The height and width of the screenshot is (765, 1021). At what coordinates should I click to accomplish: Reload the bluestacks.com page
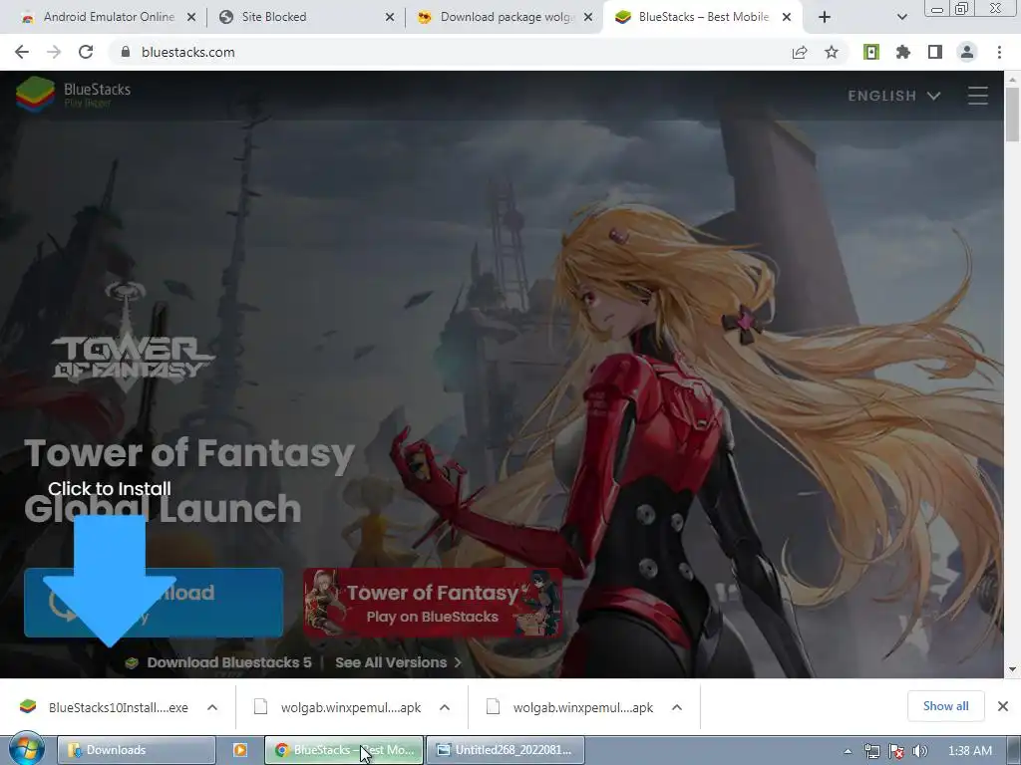(86, 52)
